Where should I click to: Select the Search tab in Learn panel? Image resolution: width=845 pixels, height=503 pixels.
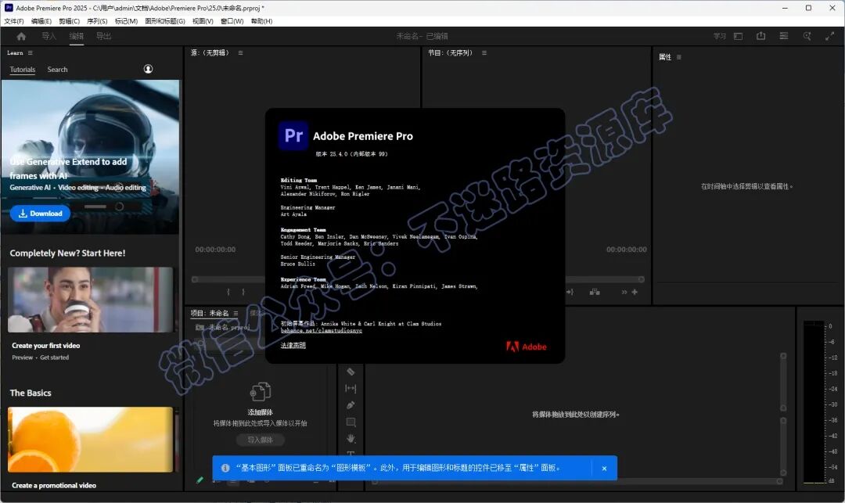(57, 70)
